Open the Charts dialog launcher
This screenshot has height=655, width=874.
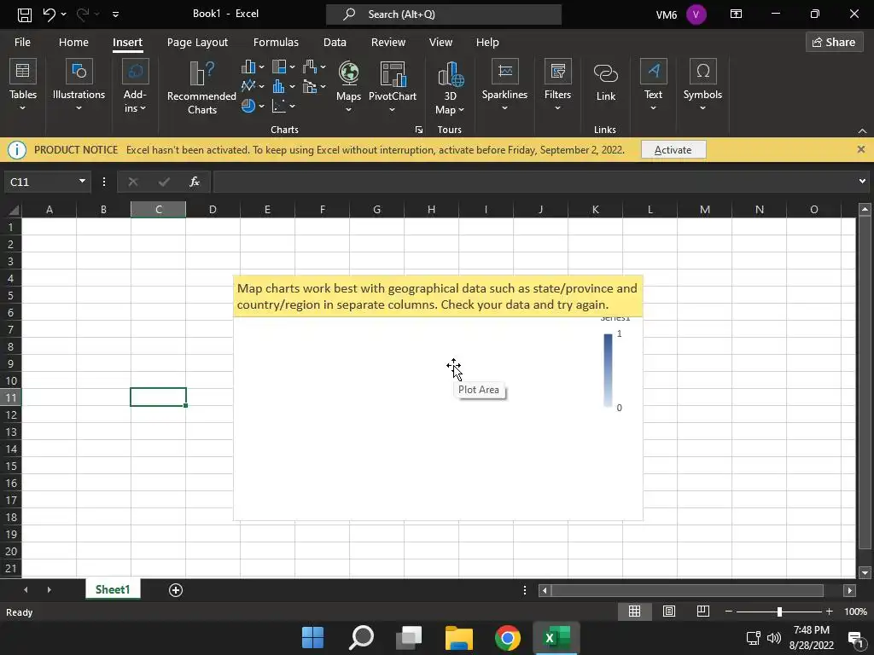418,130
